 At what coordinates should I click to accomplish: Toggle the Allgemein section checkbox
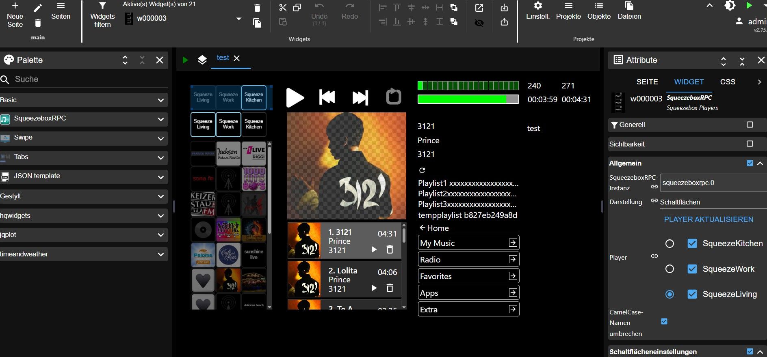click(750, 163)
